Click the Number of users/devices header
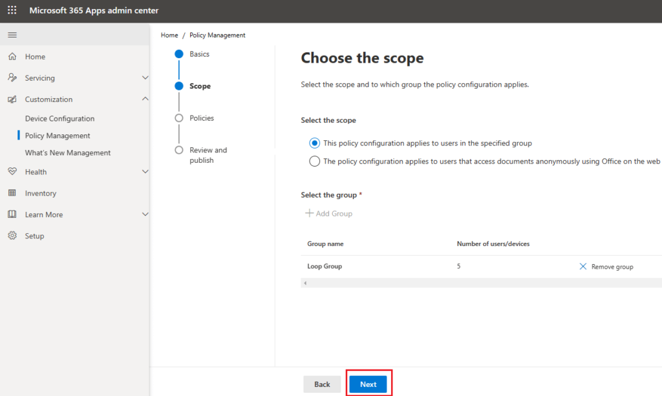 pyautogui.click(x=493, y=244)
